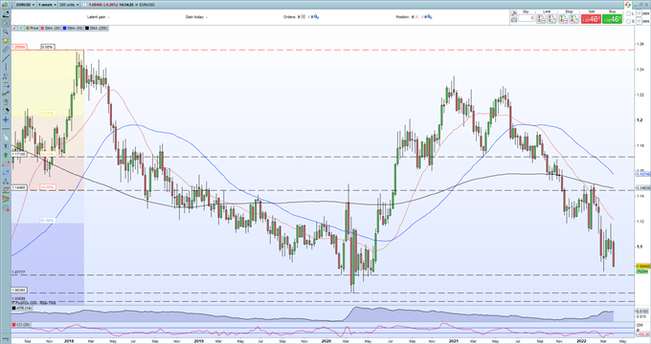
Task: Select the SMA (50) indicator label
Action: [x=73, y=28]
